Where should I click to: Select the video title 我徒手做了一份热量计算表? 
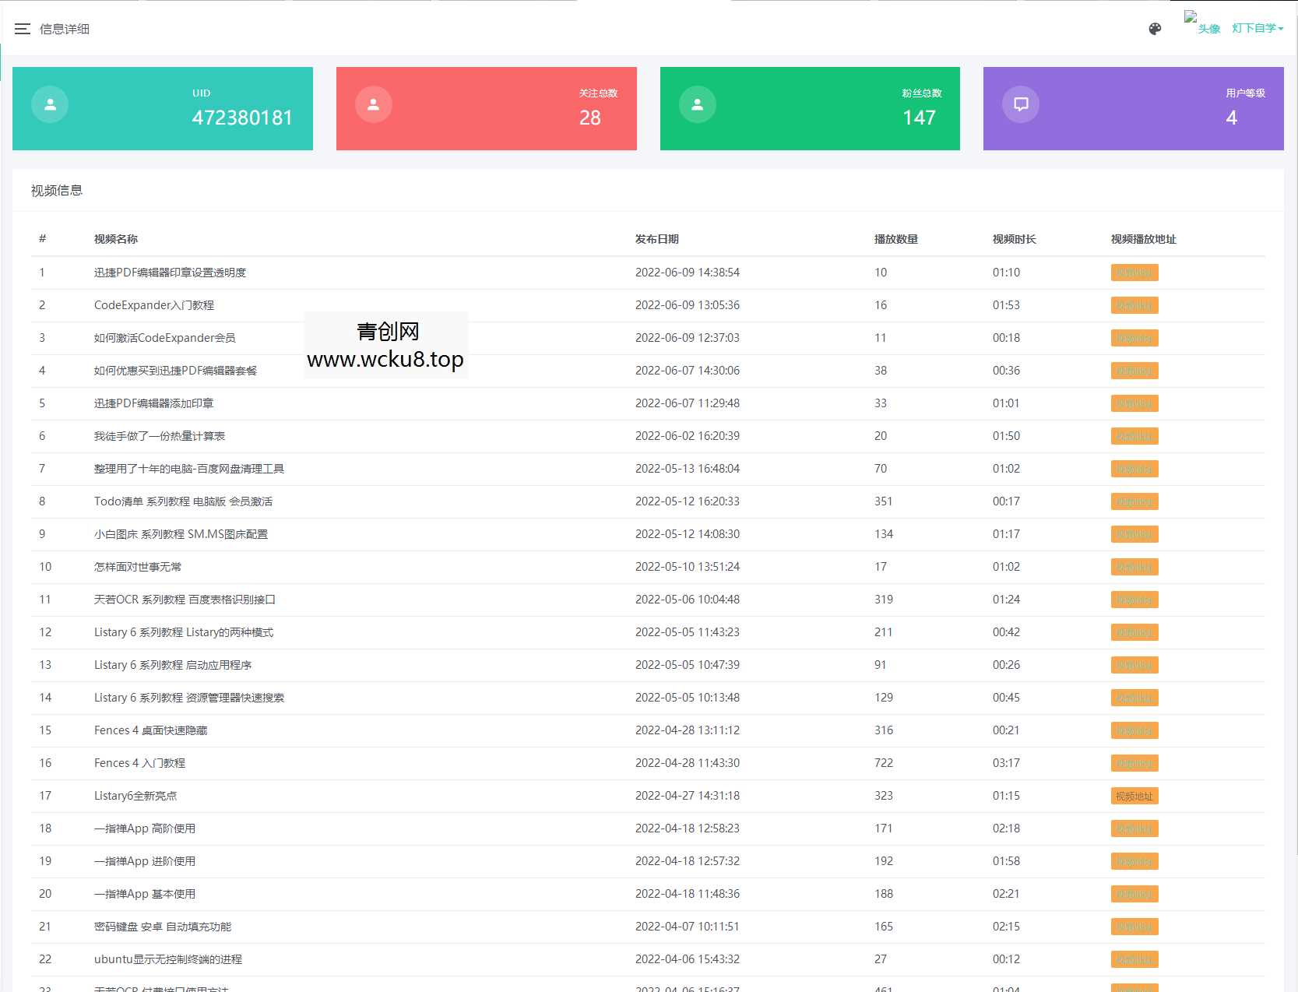[161, 436]
